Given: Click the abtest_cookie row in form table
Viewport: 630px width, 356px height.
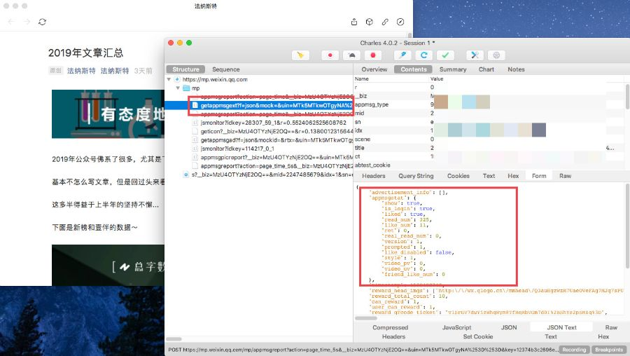Looking at the screenshot, I should (489, 165).
